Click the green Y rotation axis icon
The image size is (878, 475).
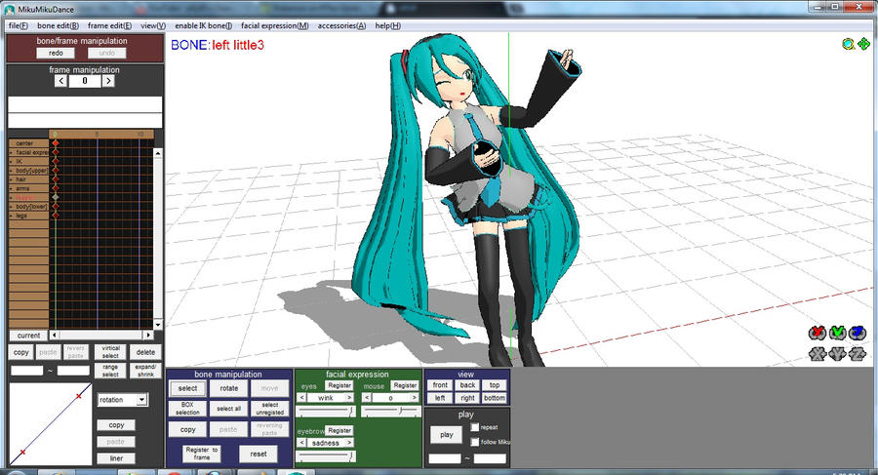click(x=838, y=333)
